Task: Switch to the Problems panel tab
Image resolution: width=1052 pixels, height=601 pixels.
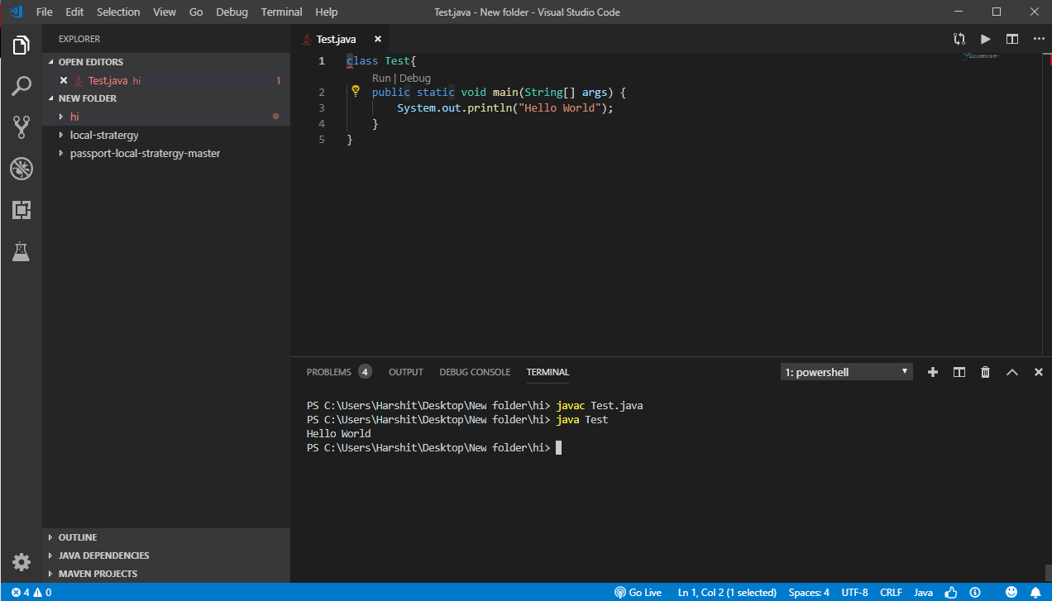Action: tap(338, 372)
